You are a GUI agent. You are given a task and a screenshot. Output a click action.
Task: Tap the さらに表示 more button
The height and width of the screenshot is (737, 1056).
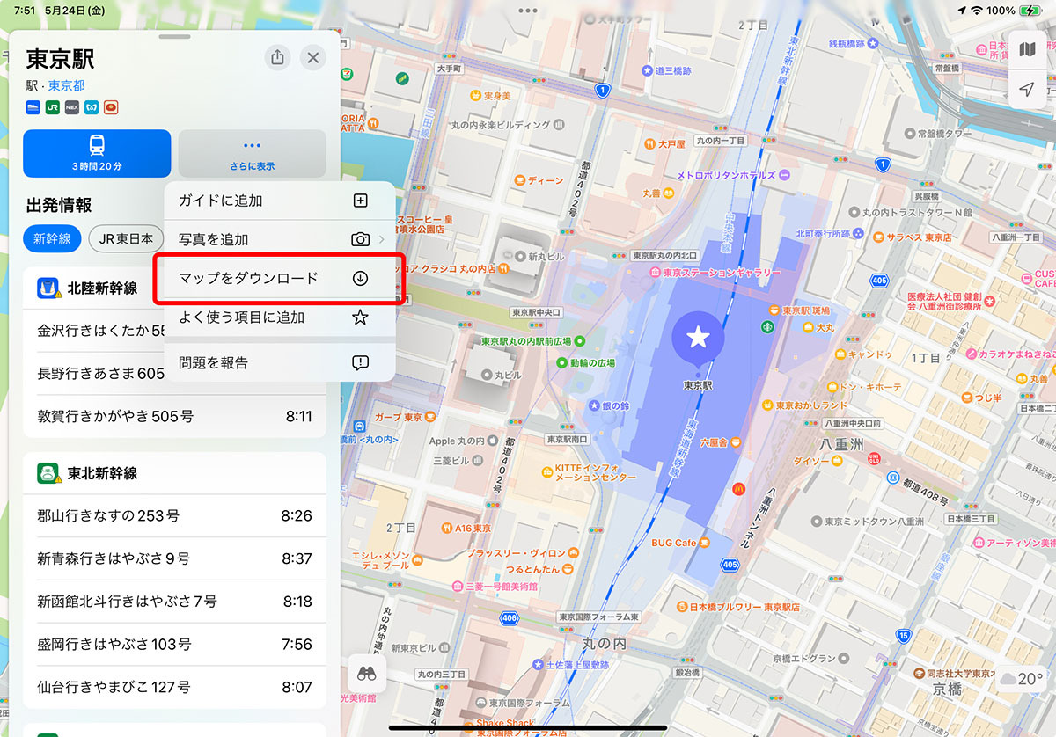point(253,153)
